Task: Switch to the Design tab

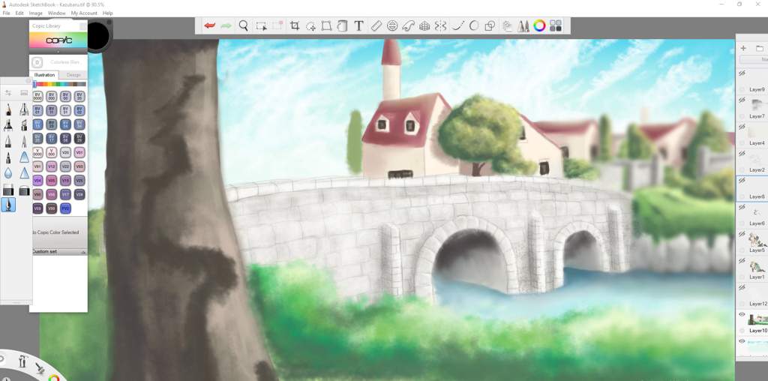Action: click(73, 75)
